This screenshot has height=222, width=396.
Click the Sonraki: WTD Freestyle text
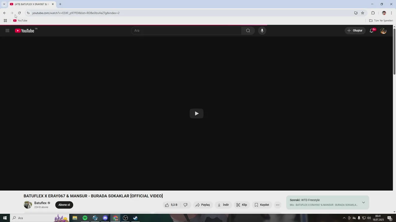[x=305, y=200]
